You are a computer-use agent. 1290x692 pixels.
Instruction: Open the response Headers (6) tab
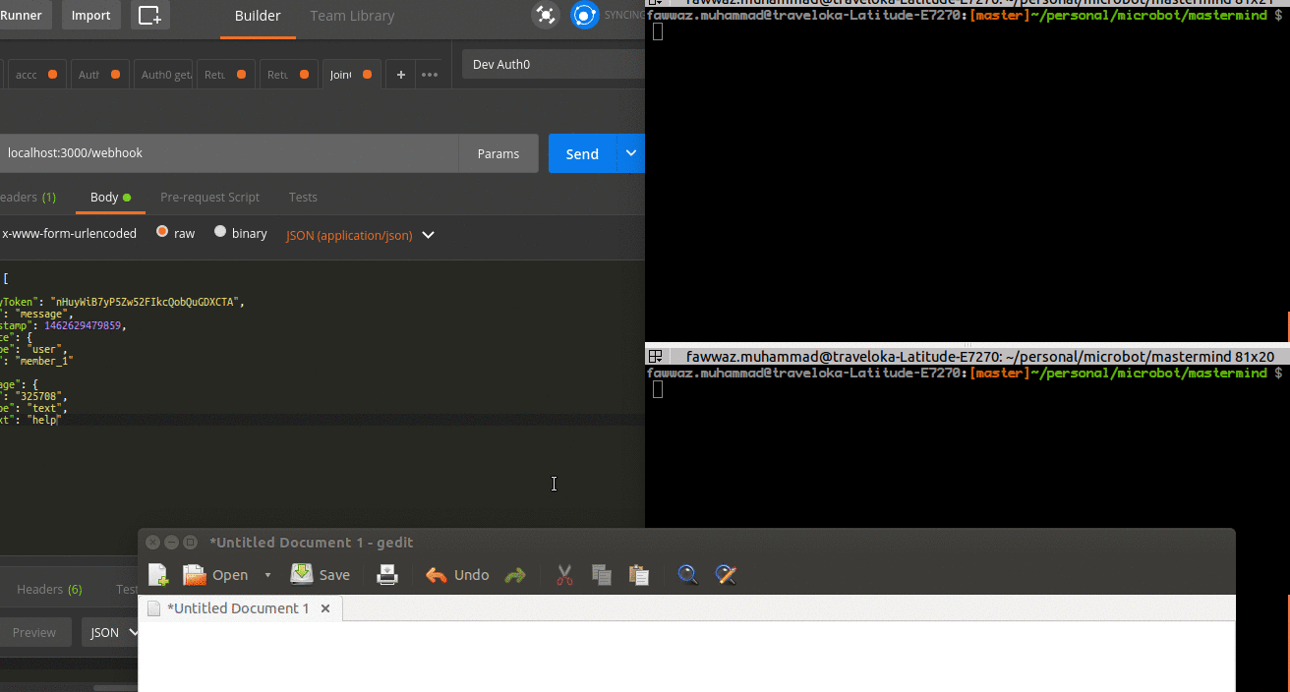tap(49, 589)
